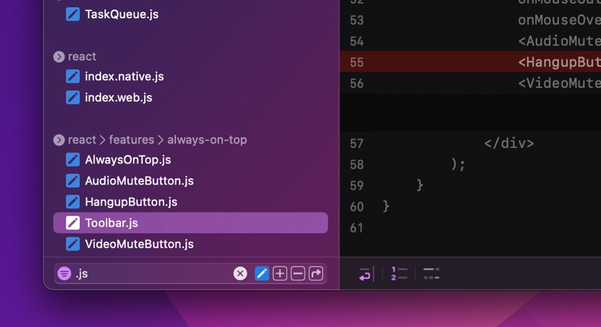The height and width of the screenshot is (327, 601).
Task: Open VideoMuteButton.js file
Action: (x=139, y=244)
